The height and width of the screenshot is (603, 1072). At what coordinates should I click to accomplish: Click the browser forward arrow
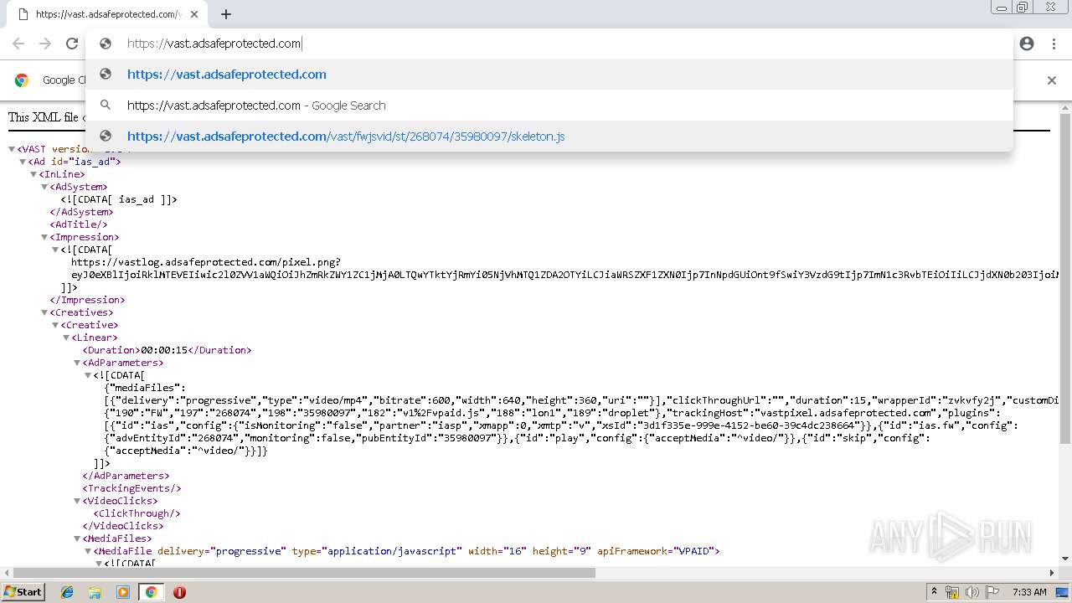(x=45, y=44)
